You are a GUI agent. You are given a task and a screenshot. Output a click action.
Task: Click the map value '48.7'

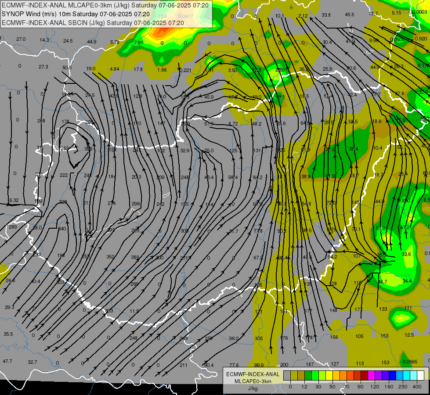[383, 282]
